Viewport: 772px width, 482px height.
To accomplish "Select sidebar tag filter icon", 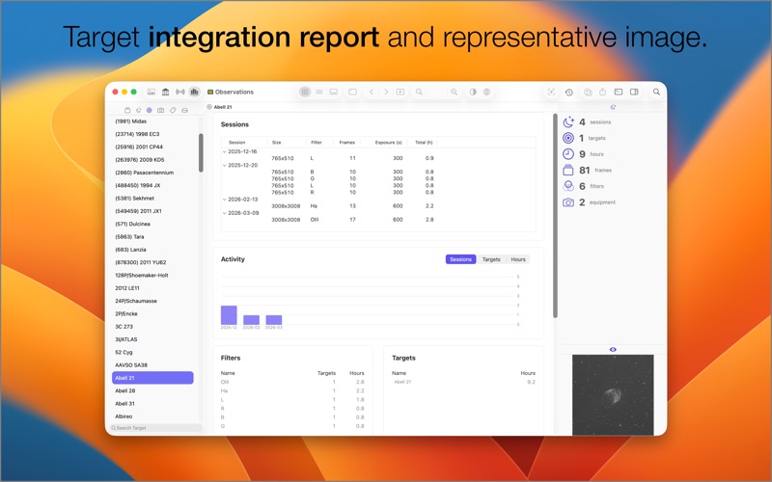I will 173,110.
